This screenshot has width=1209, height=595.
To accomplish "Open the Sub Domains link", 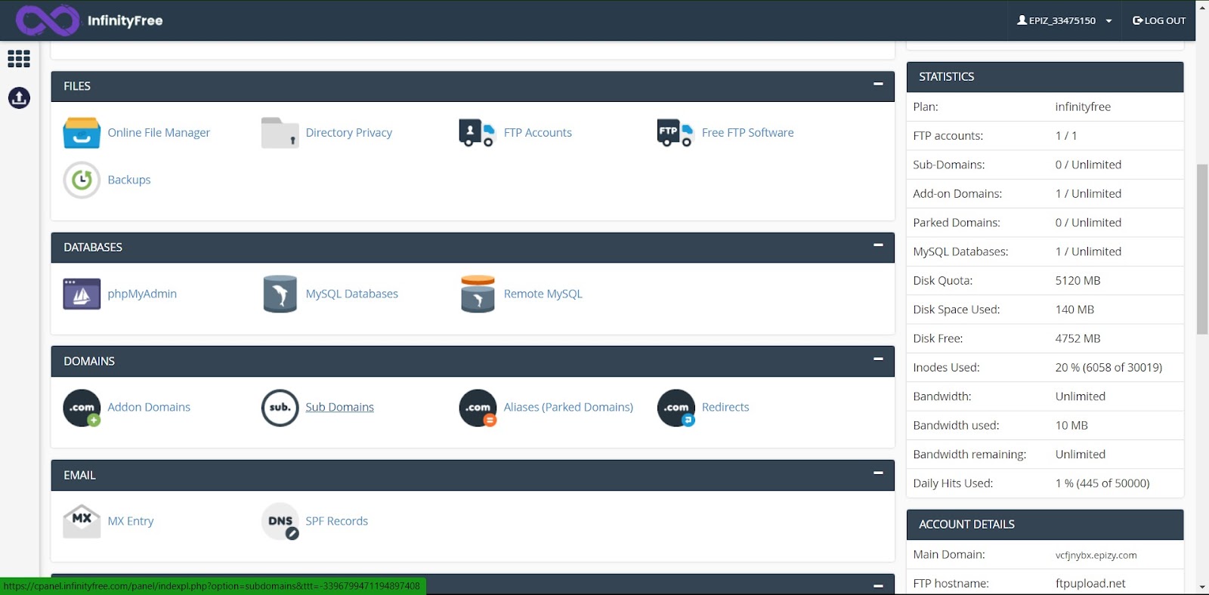I will (x=339, y=408).
